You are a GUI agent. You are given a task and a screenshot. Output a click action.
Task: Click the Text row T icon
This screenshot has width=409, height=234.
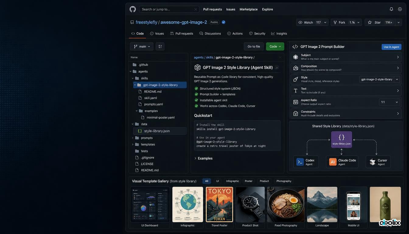tap(295, 90)
